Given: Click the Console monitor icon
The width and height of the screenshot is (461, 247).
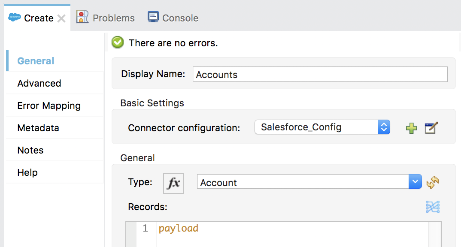Looking at the screenshot, I should point(153,17).
